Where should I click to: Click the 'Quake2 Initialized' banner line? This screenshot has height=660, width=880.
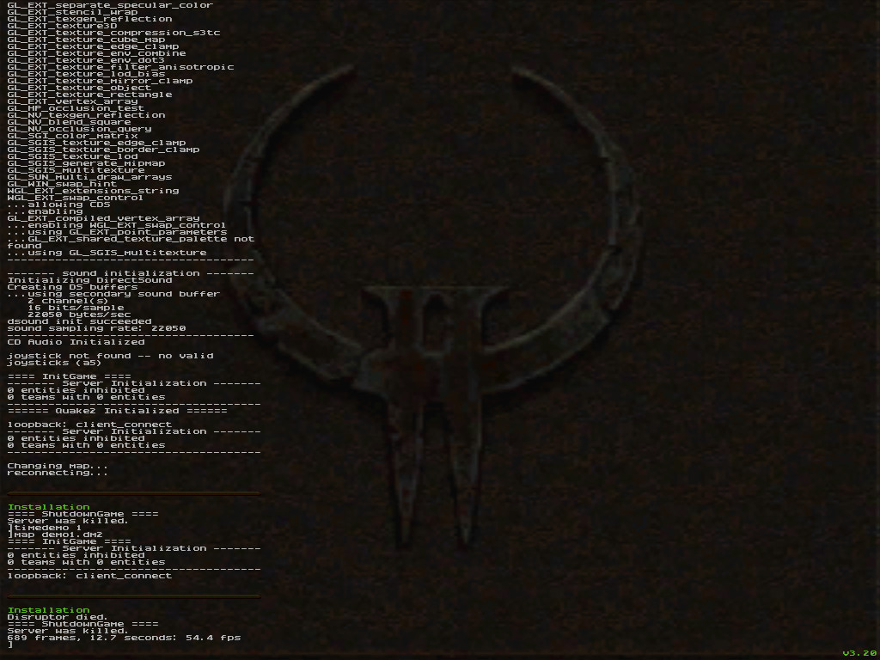pos(117,411)
